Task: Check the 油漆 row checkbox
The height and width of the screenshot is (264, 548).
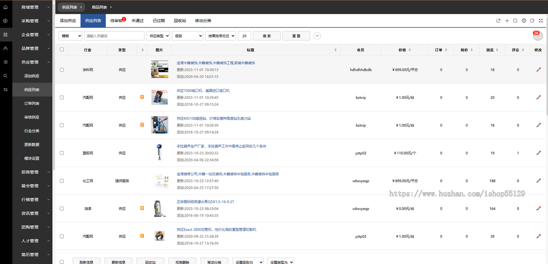Action: pos(62,209)
